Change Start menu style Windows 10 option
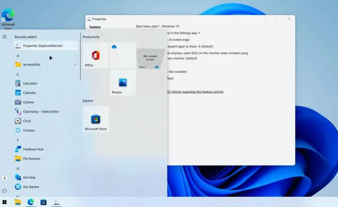The width and height of the screenshot is (338, 207). (x=157, y=26)
